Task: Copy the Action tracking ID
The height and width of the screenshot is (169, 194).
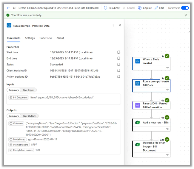Action: point(119,76)
